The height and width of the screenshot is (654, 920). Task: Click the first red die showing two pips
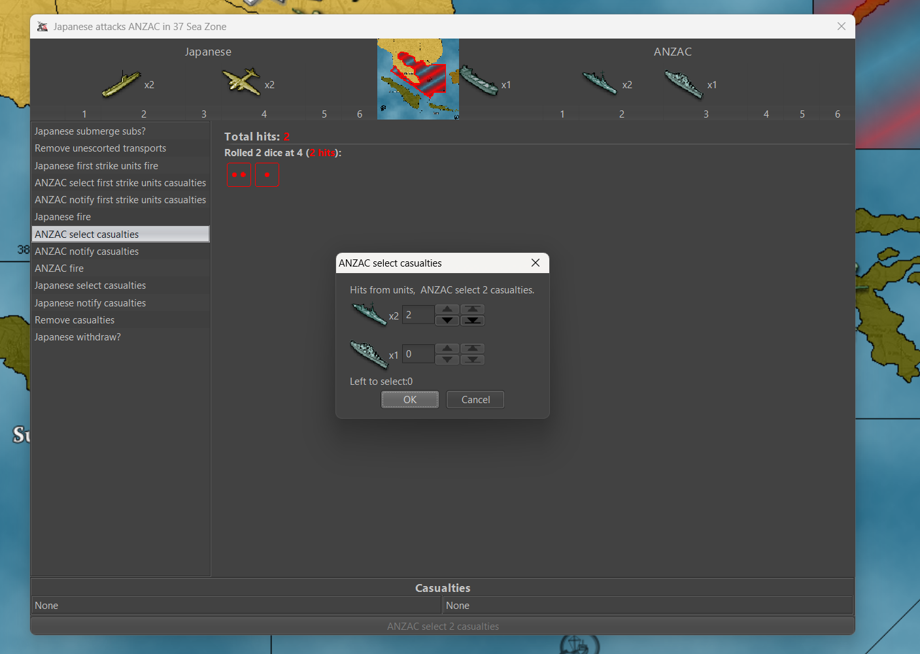239,175
